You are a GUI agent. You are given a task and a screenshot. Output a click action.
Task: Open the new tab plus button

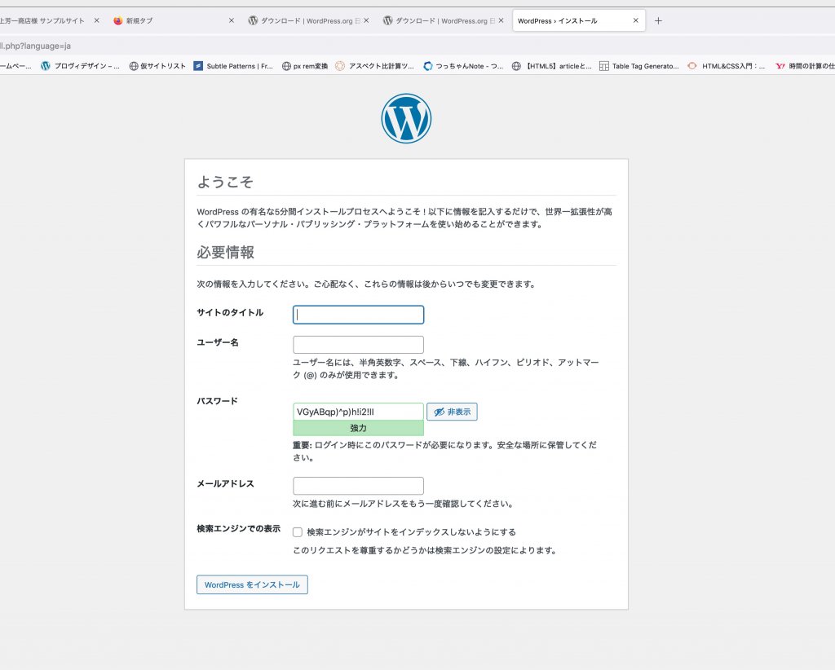tap(658, 21)
